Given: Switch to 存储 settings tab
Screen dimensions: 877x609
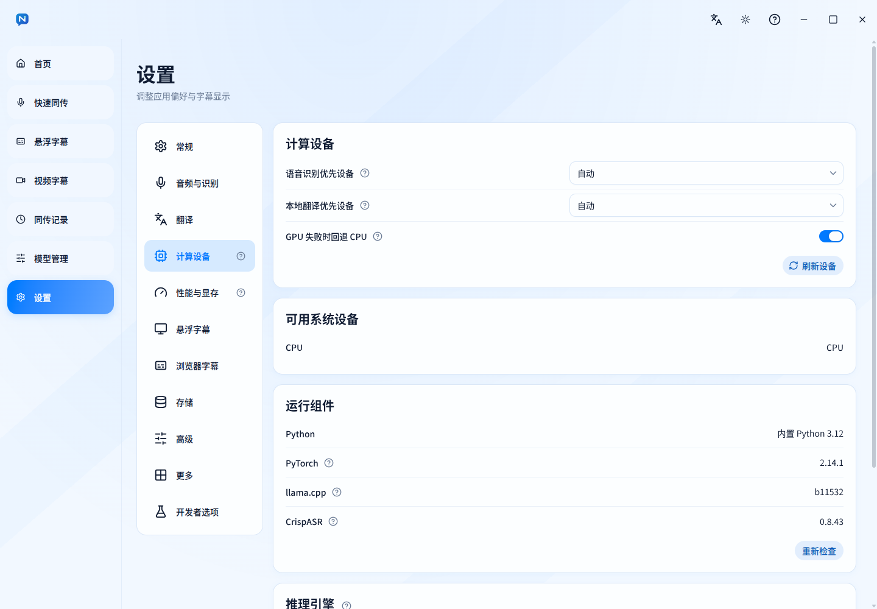Looking at the screenshot, I should coord(200,402).
